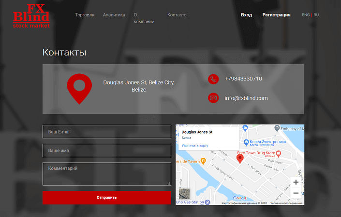341x217 pixels.
Task: Click the Free-Town Drug Store pharmacy icon
Action: 279,153
